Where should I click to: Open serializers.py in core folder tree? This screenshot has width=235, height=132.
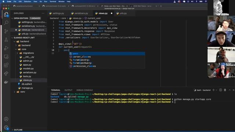pyautogui.click(x=29, y=73)
